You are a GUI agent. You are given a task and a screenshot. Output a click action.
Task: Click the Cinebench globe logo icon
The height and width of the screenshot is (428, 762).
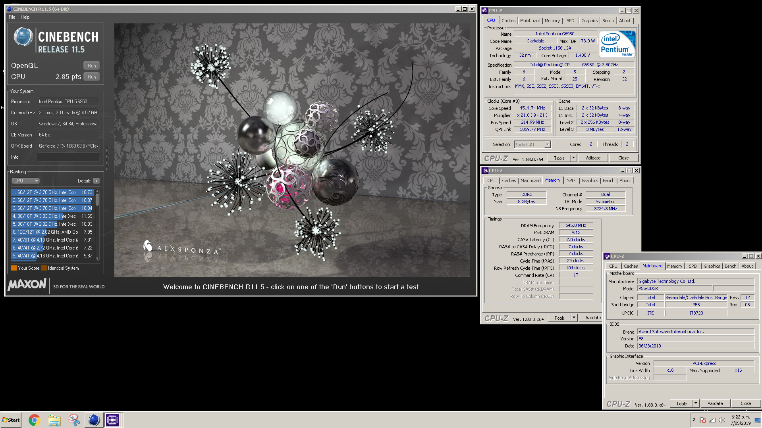[23, 37]
